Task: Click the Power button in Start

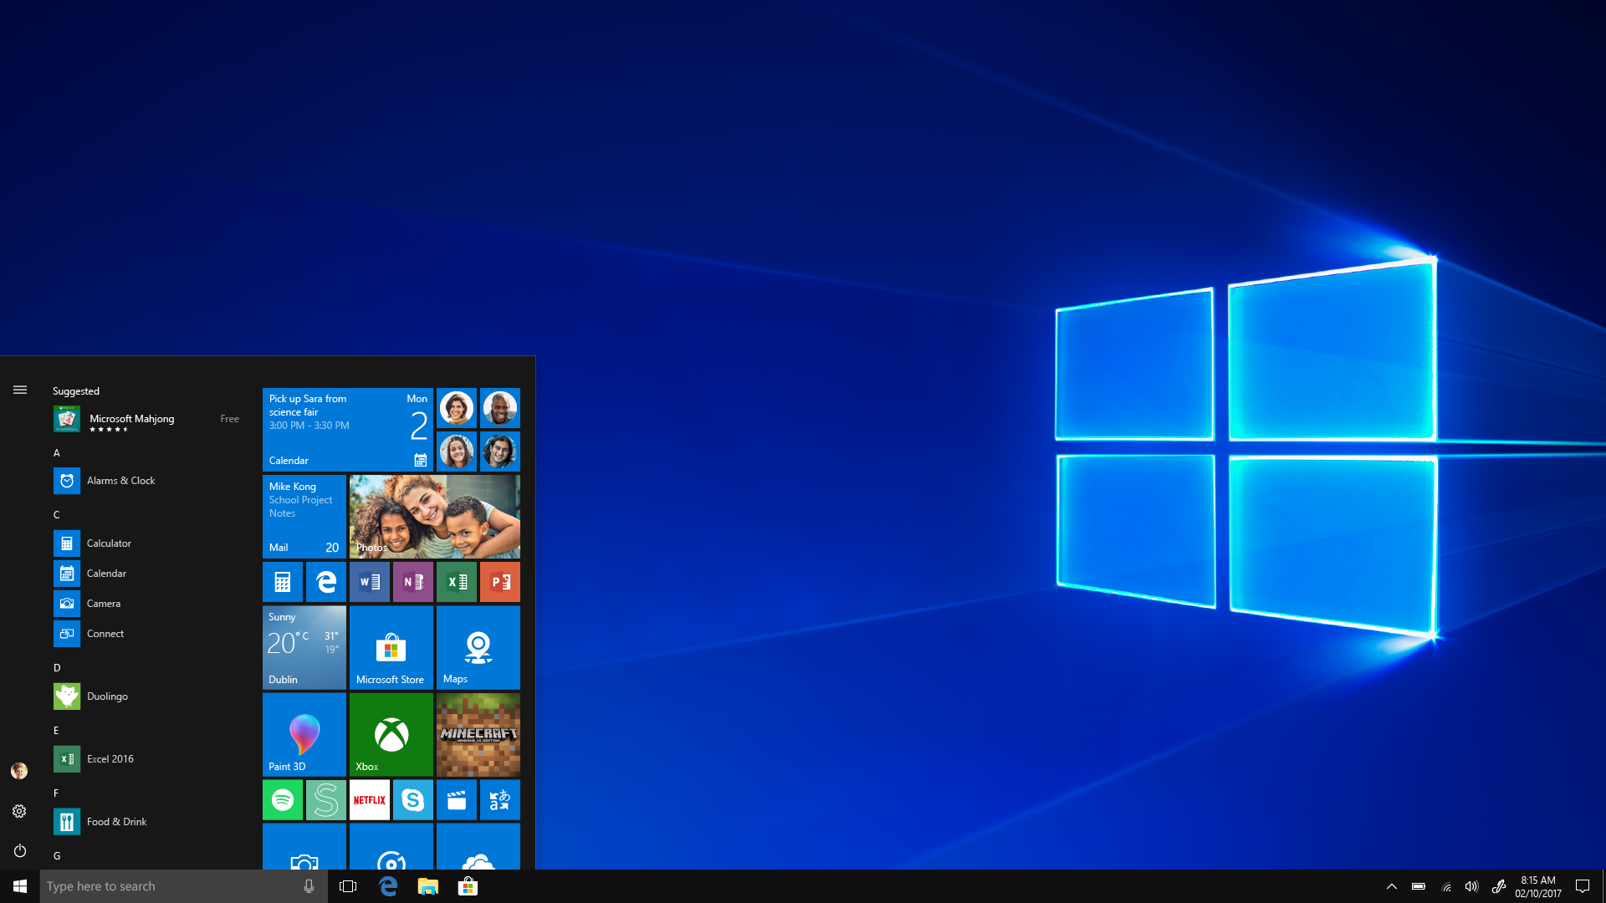Action: (20, 850)
